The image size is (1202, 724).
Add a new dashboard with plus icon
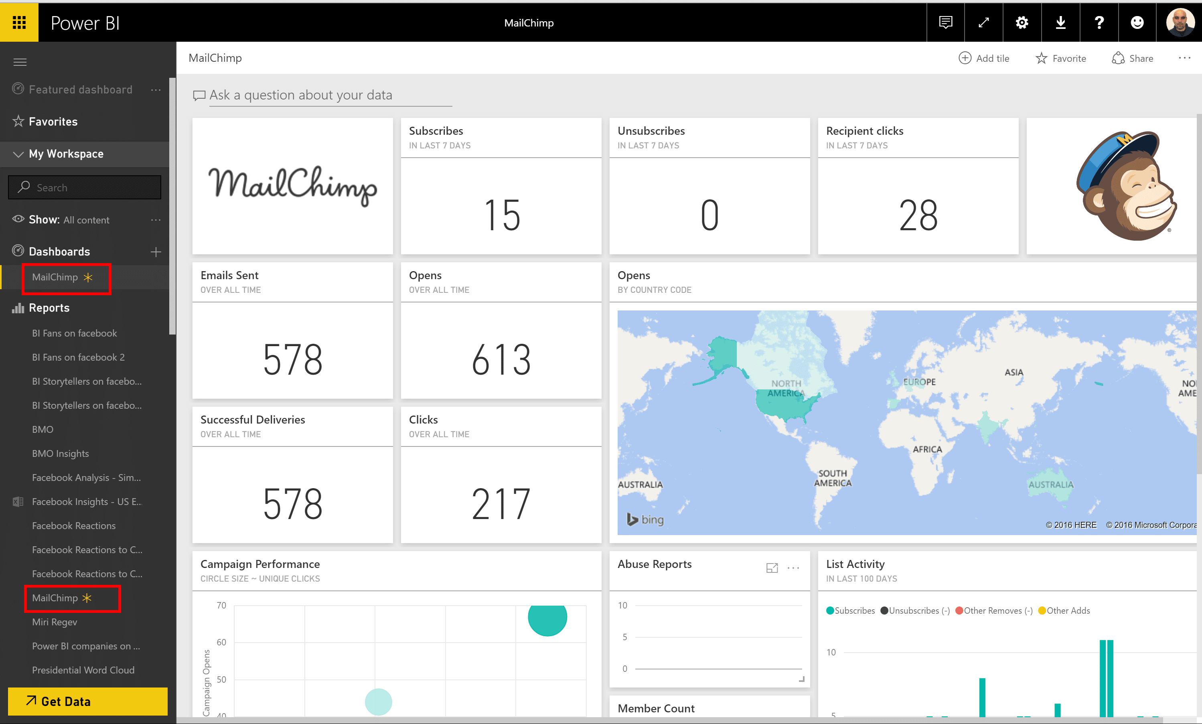(156, 252)
